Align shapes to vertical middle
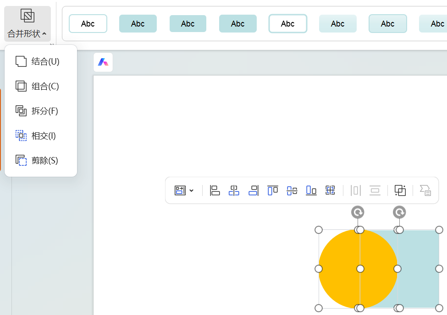Screen dimensions: 447x315 292,190
